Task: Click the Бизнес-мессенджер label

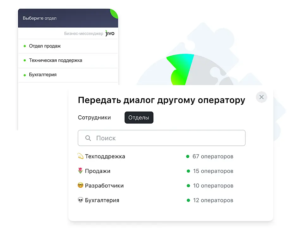Action: (x=83, y=33)
